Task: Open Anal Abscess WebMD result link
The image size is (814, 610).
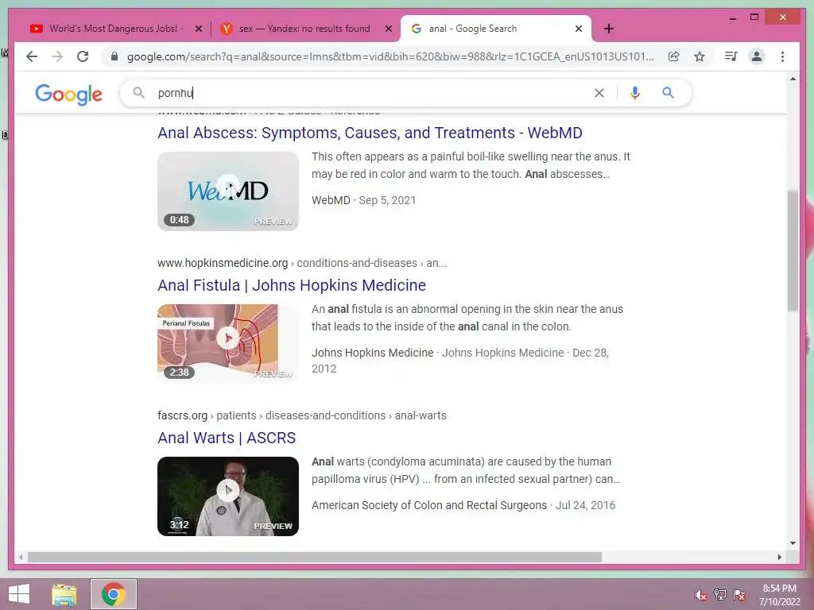Action: [370, 133]
